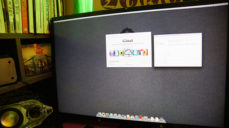229x128 pixels.
Task: Click back arrow in iCloud preferences toolbar
Action: point(107,37)
